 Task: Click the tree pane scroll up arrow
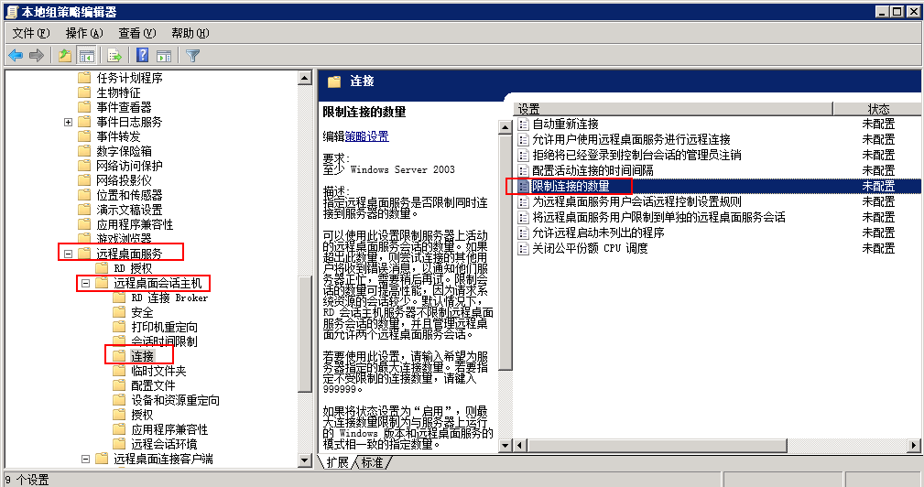tap(305, 78)
